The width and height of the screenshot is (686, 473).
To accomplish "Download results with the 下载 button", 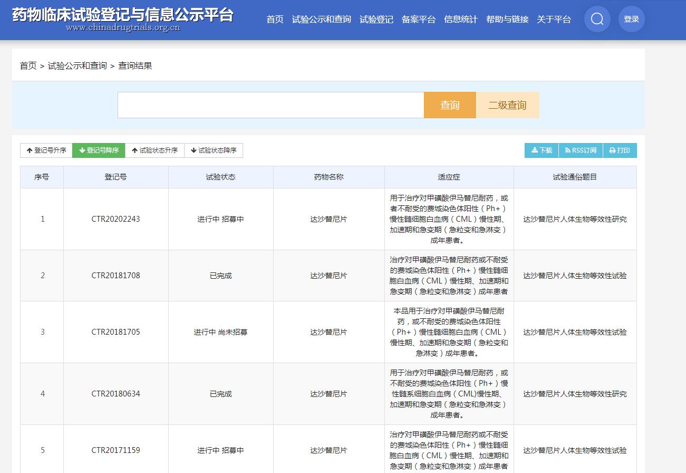I will point(542,150).
